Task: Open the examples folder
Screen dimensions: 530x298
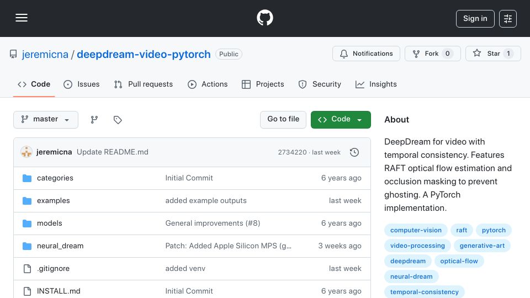Action: pos(54,201)
